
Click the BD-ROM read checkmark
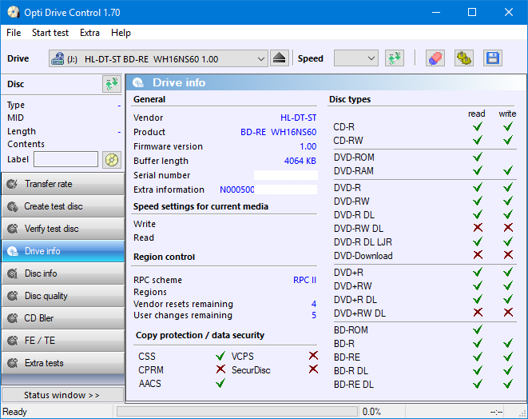pyautogui.click(x=478, y=329)
